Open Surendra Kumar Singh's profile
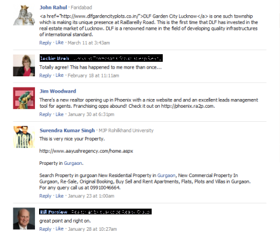 pos(67,131)
